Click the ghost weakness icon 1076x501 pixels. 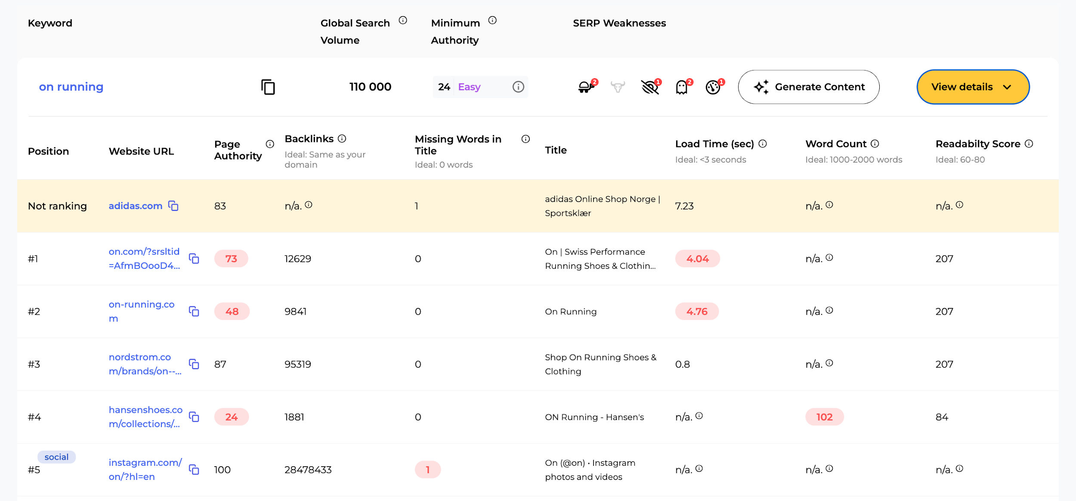(682, 87)
